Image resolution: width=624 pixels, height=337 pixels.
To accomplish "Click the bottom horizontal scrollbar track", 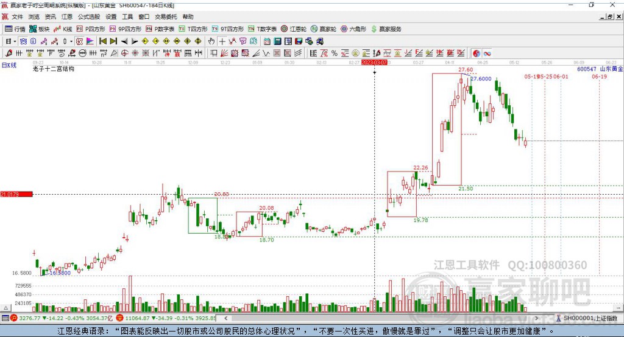I will click(x=381, y=318).
